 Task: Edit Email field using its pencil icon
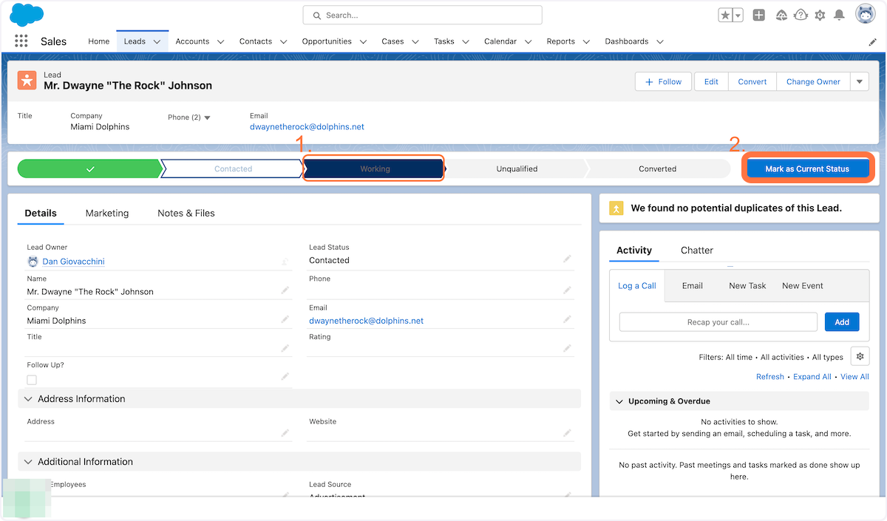click(567, 319)
